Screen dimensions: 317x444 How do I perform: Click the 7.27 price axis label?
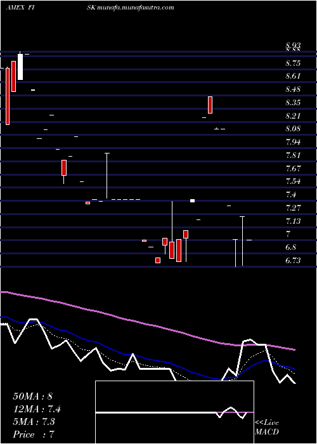(x=293, y=208)
